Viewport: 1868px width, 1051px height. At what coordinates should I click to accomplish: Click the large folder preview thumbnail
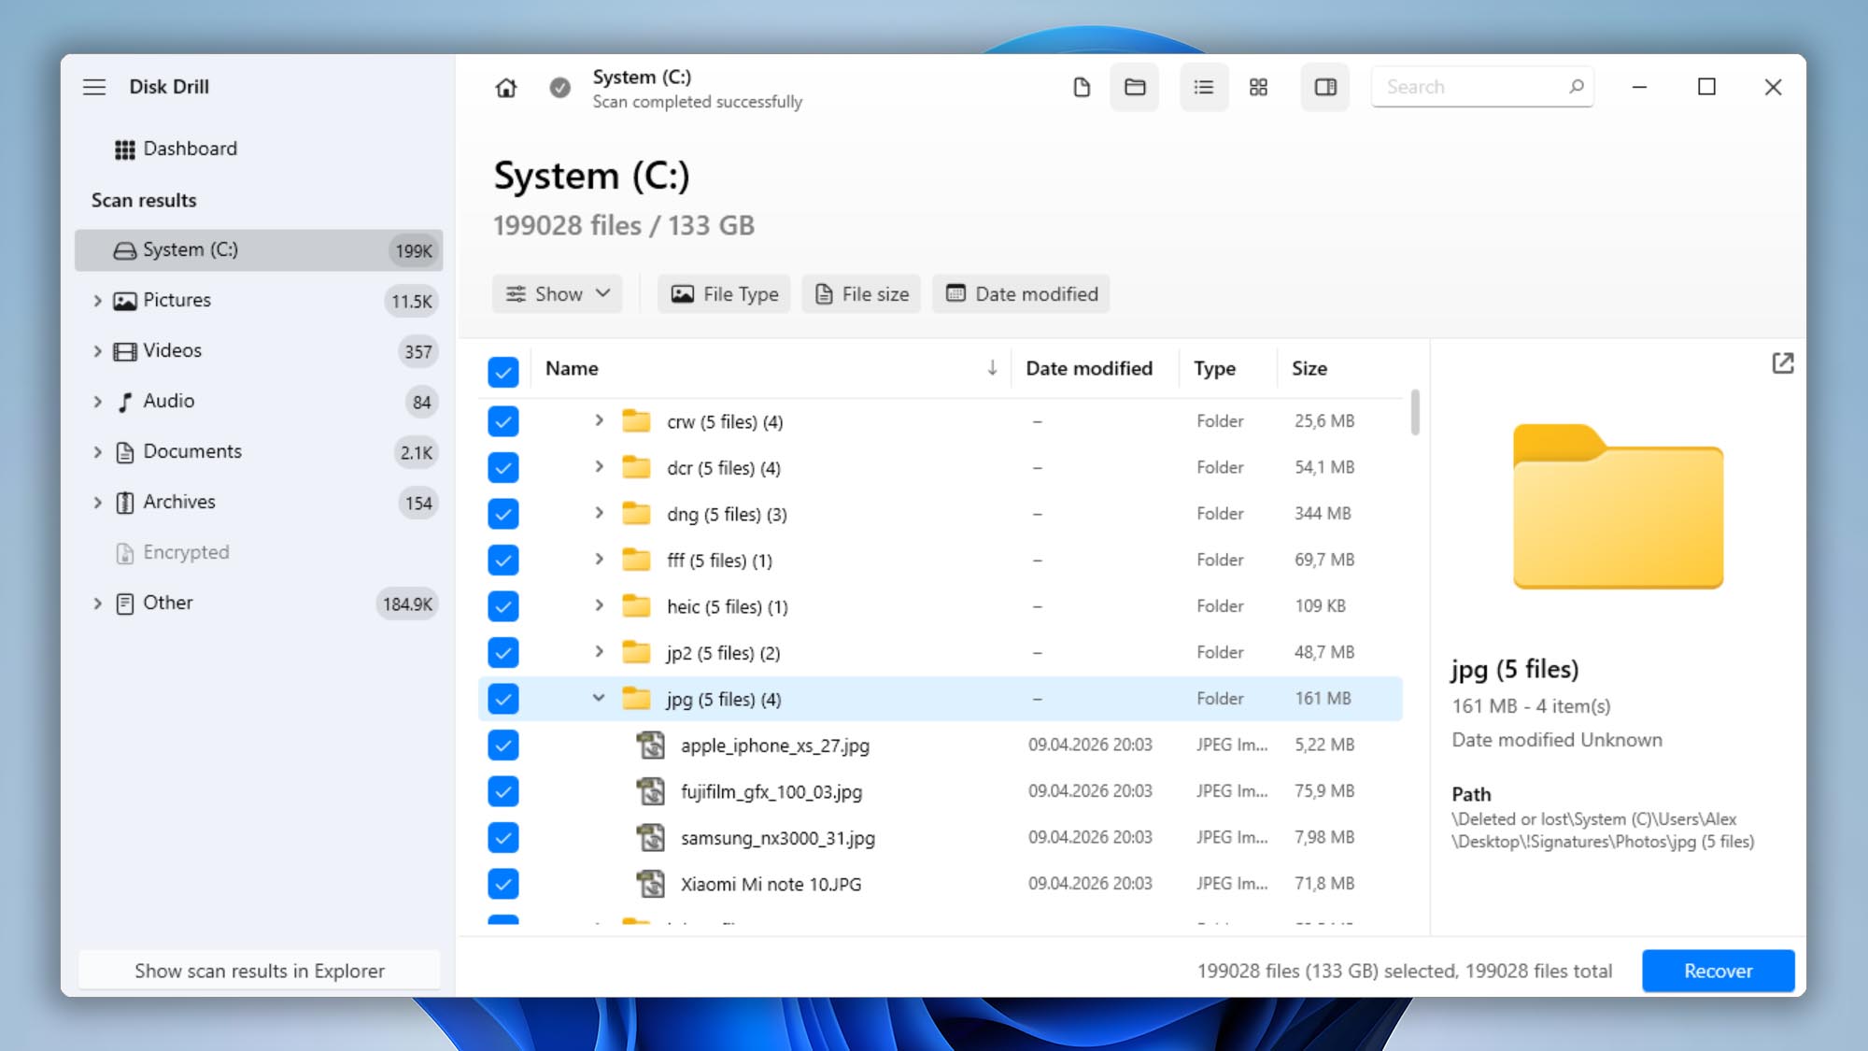[1618, 506]
